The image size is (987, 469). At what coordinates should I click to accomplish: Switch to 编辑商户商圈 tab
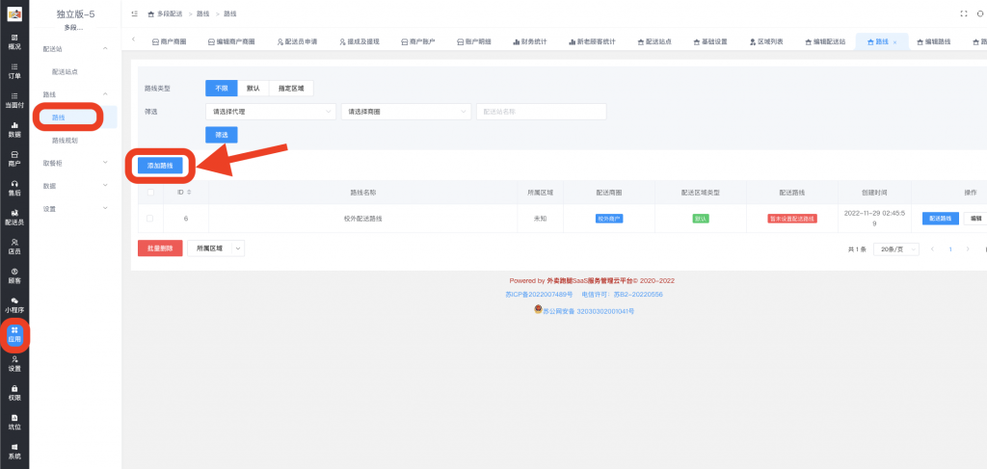click(231, 42)
